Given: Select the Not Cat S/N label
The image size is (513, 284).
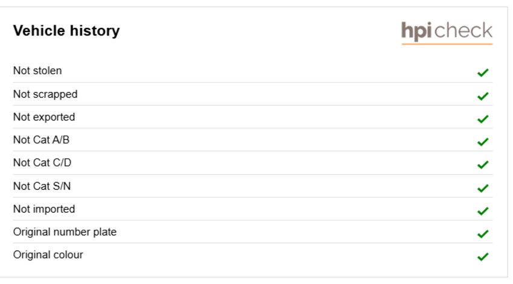Looking at the screenshot, I should [42, 186].
